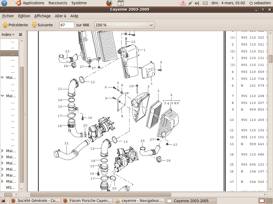Collapse the second expanded Mai... index entry

tap(2, 96)
